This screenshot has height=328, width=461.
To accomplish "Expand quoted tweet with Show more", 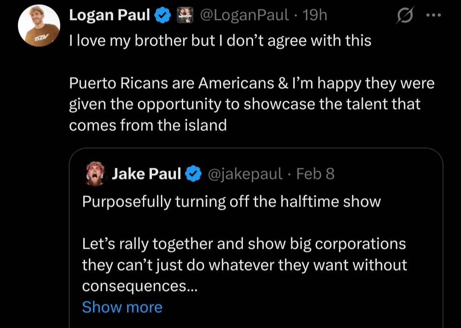I will click(122, 307).
